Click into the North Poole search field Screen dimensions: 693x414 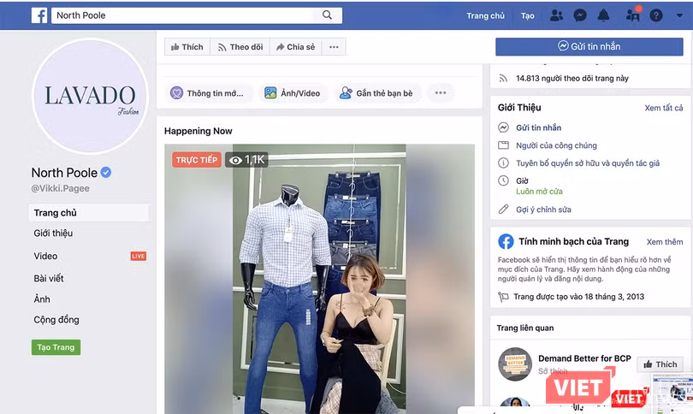(x=197, y=15)
